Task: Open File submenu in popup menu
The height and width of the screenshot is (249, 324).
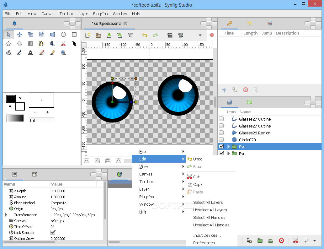Action: click(x=159, y=151)
